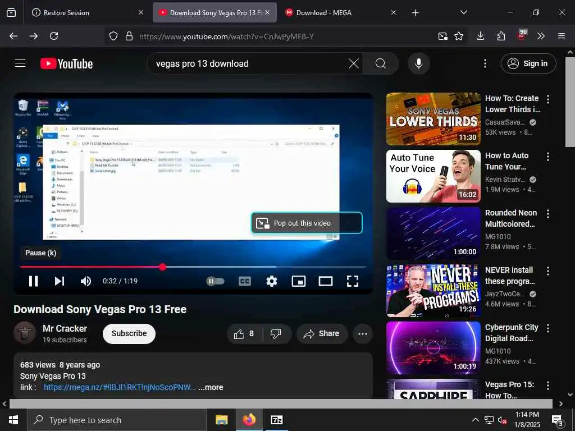575x431 pixels.
Task: Switch to theater mode
Action: (x=326, y=281)
